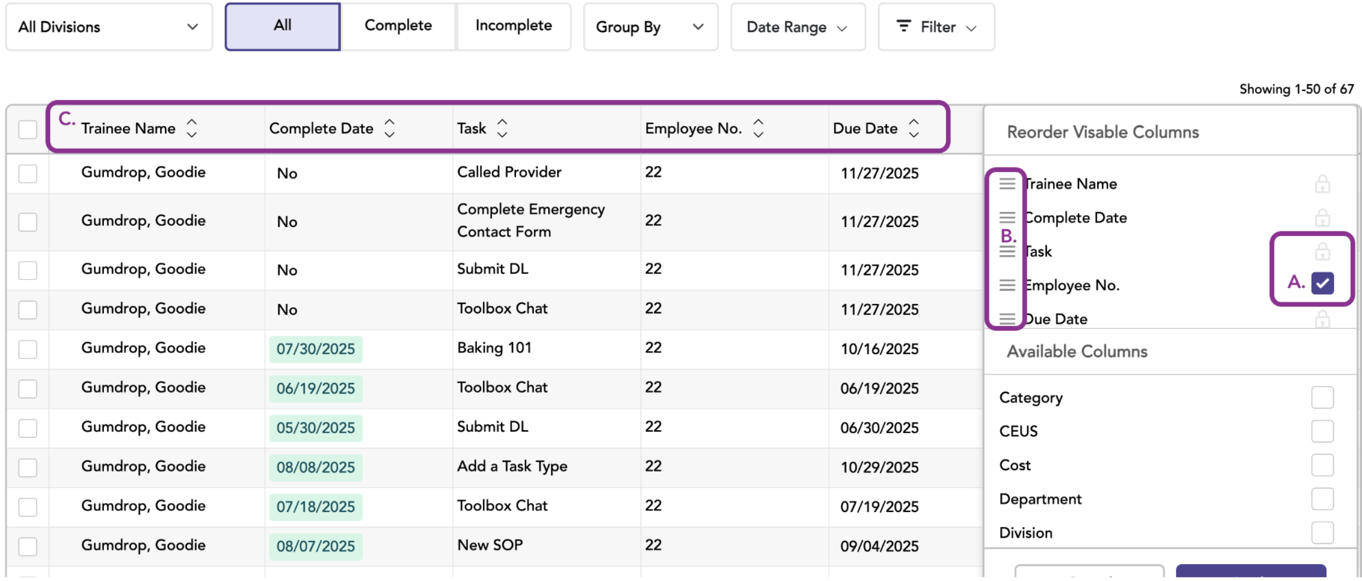Sort the Employee No. column via arrows

tap(759, 128)
